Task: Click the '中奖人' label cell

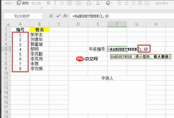Action: (107, 78)
